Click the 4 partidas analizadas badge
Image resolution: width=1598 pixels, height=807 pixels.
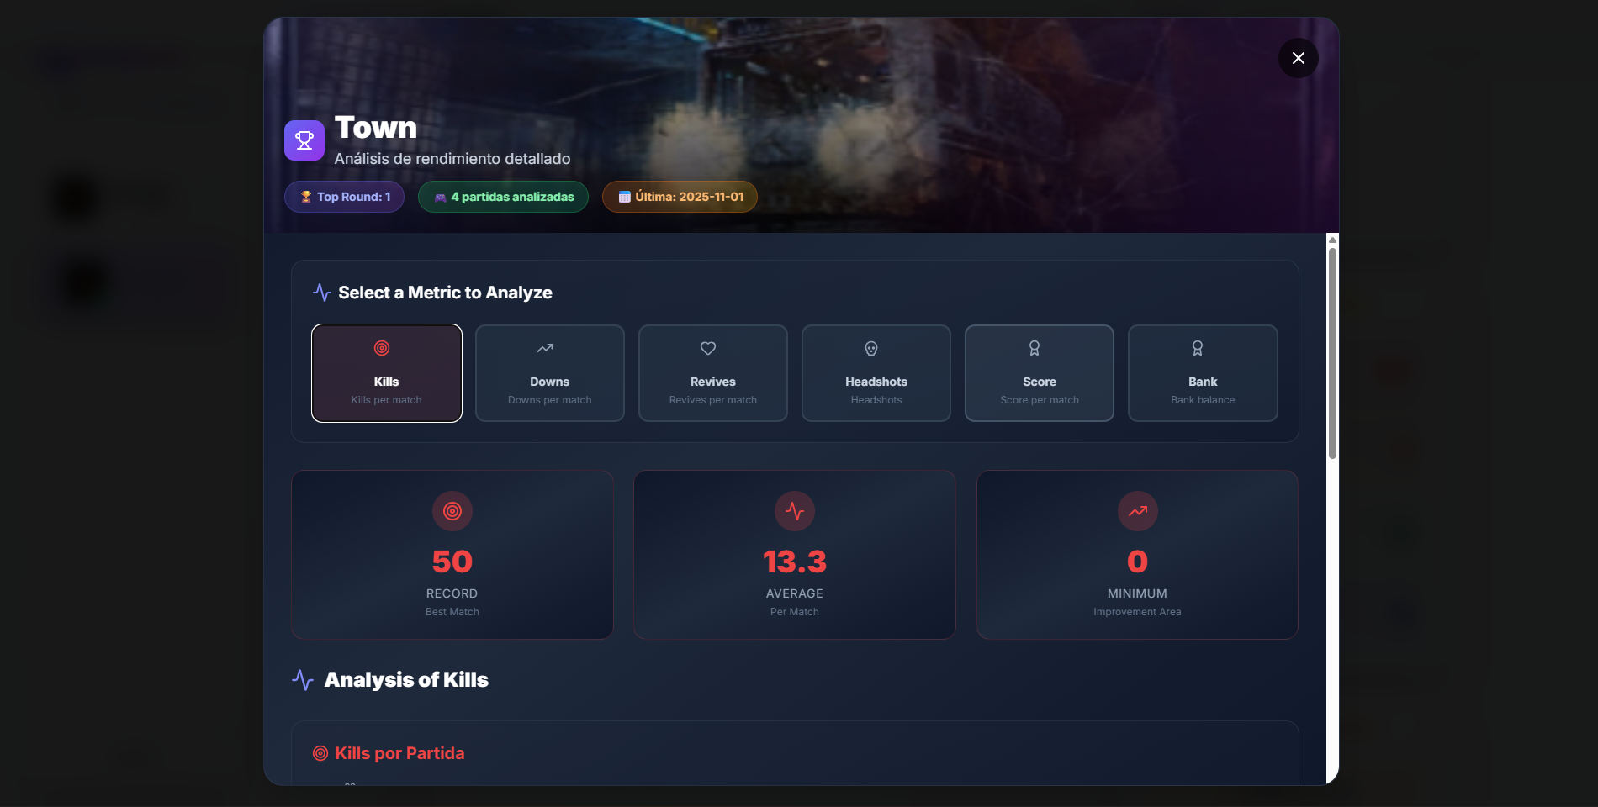[503, 197]
